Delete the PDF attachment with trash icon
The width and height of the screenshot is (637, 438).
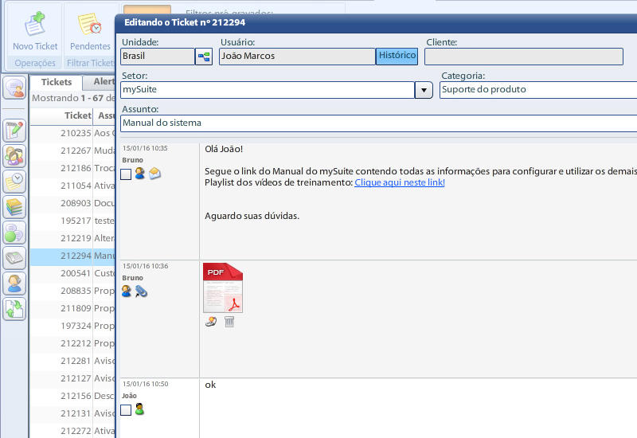[x=229, y=322]
